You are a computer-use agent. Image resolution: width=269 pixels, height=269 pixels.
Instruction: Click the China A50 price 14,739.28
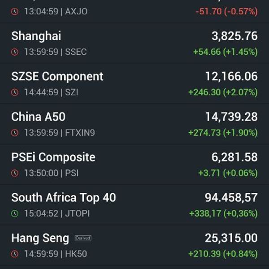coord(231,117)
